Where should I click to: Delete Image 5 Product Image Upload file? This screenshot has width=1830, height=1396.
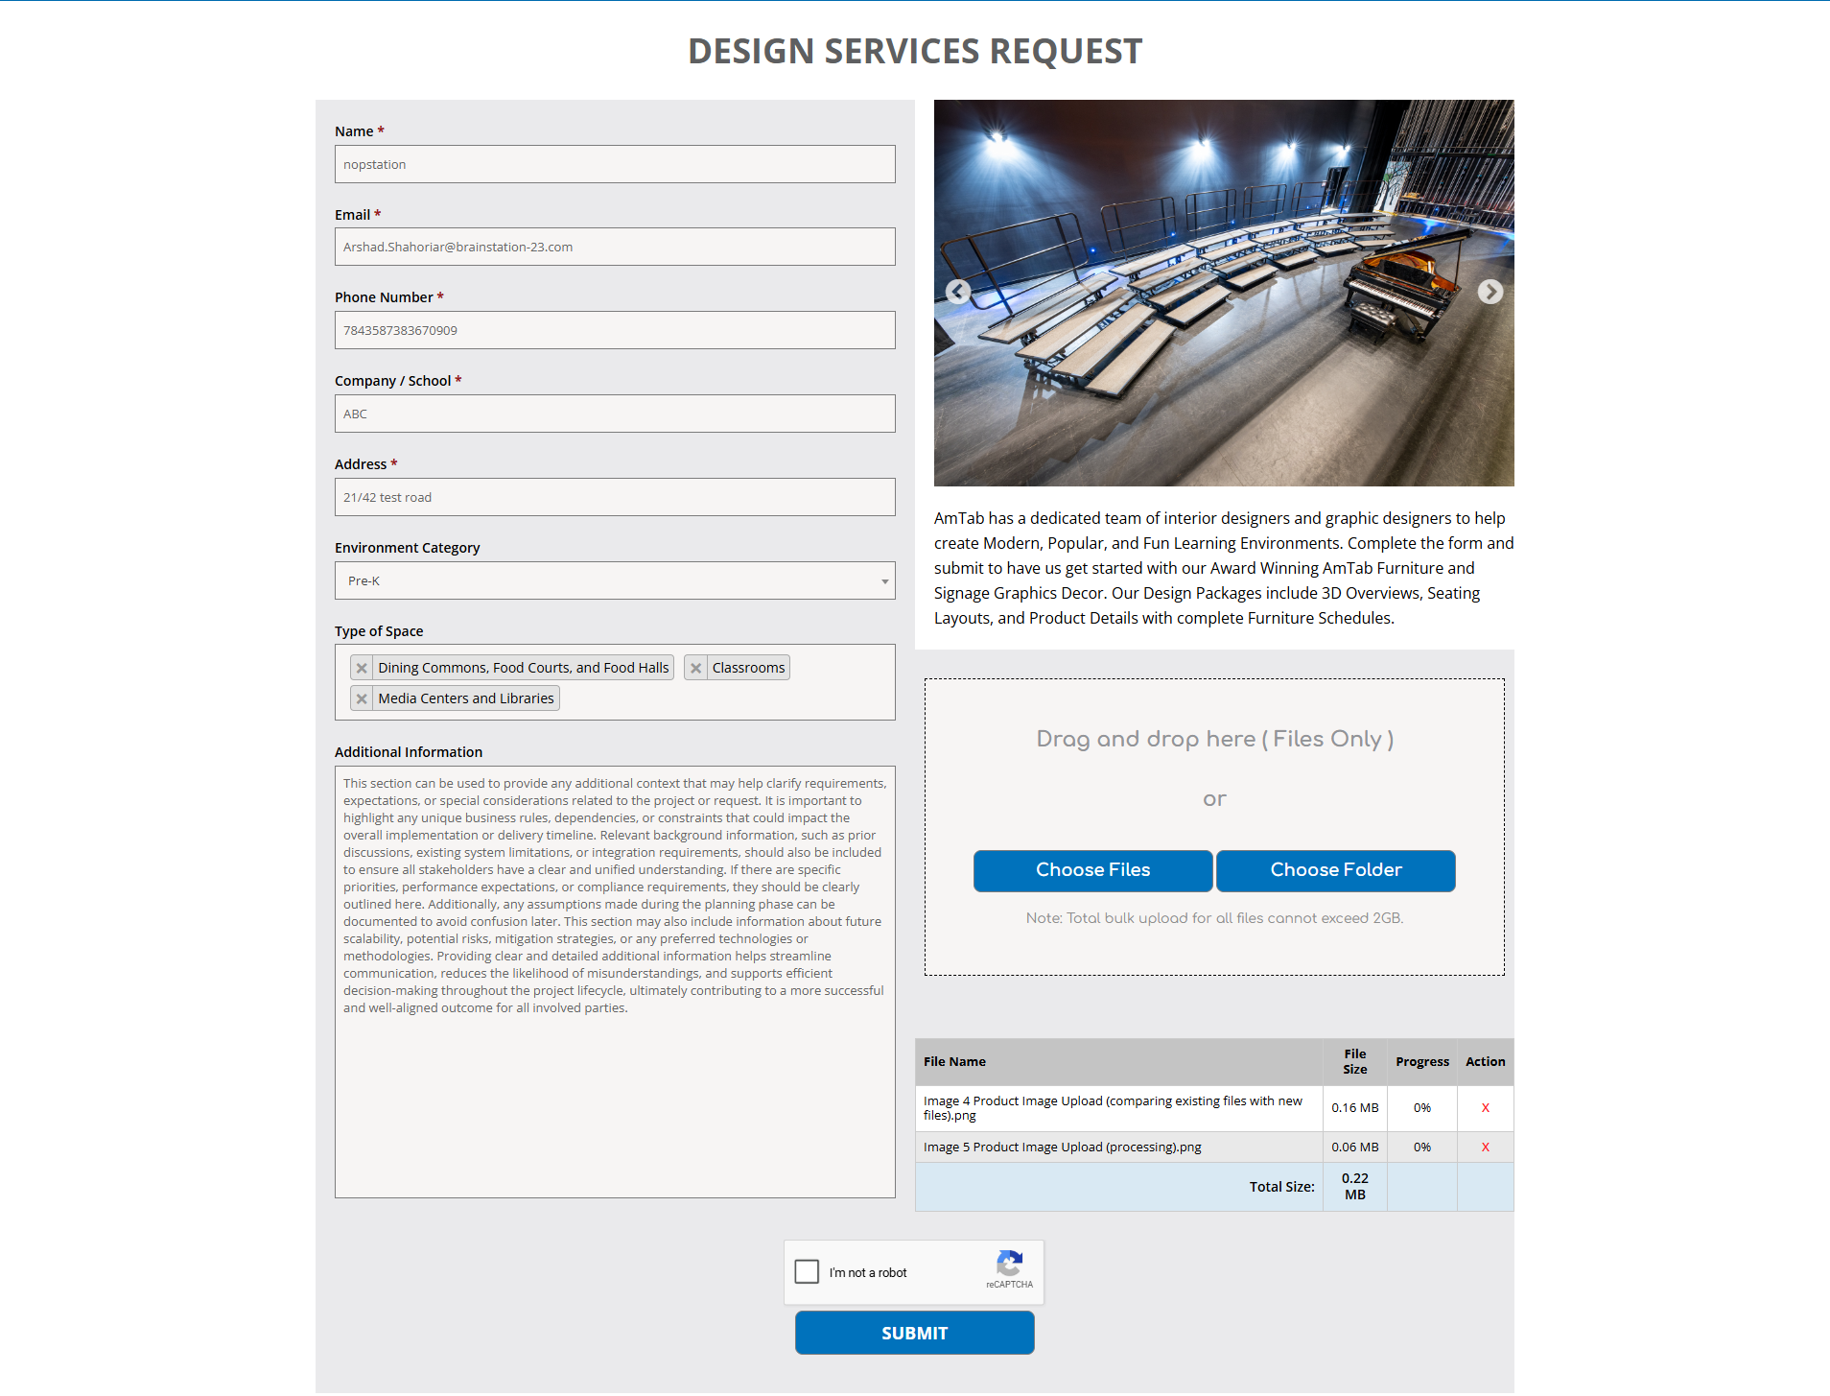[x=1486, y=1148]
